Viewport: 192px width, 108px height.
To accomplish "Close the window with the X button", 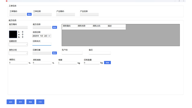I will (x=184, y=1).
